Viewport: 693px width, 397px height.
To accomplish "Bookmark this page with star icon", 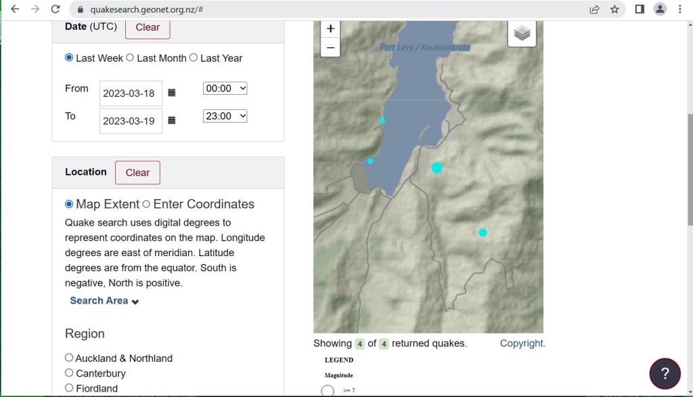I will tap(614, 9).
